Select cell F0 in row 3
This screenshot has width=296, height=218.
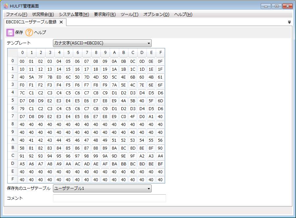[22, 85]
